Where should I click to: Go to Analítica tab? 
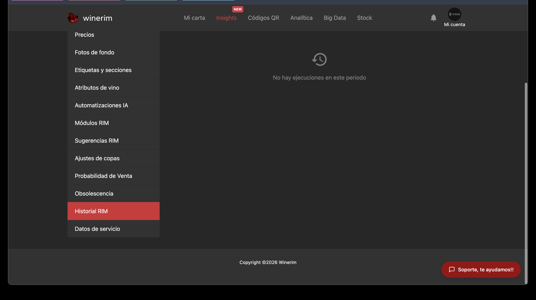click(x=301, y=18)
